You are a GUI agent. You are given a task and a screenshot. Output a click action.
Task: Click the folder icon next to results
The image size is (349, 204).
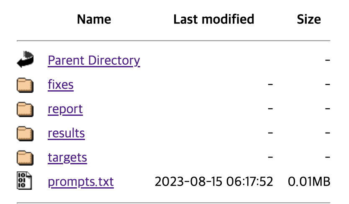pyautogui.click(x=25, y=134)
